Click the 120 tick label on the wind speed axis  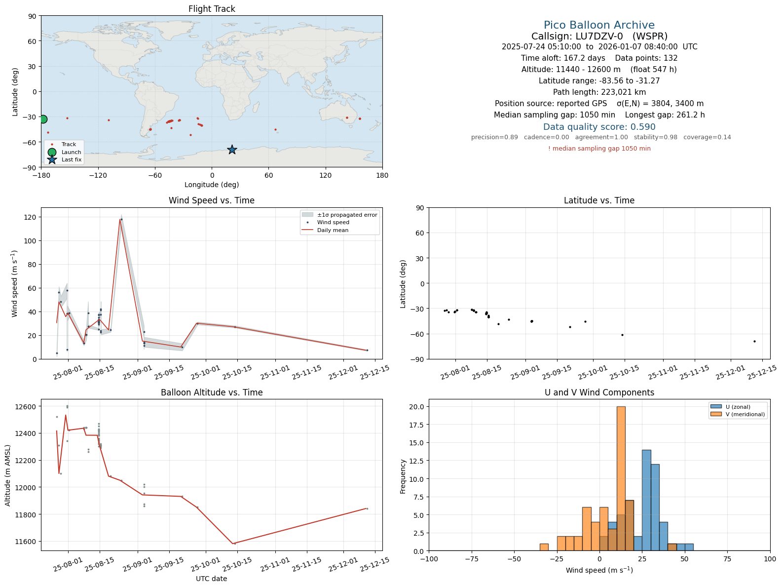pyautogui.click(x=31, y=217)
